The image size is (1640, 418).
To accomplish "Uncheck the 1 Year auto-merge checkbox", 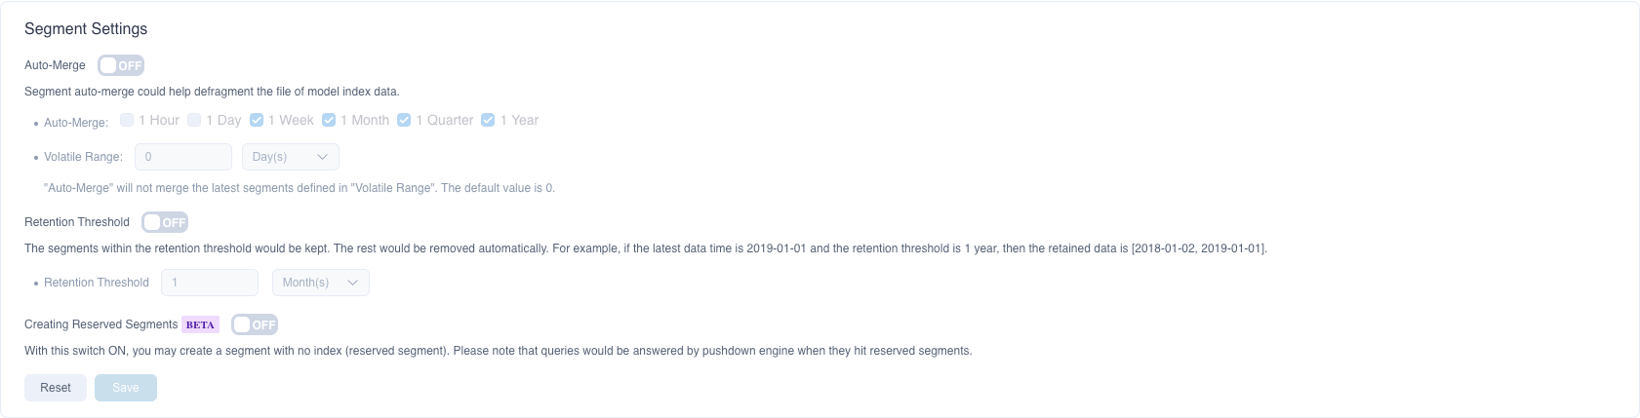I will [x=488, y=120].
